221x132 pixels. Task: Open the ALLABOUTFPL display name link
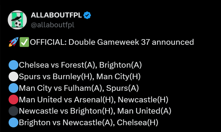coord(55,15)
